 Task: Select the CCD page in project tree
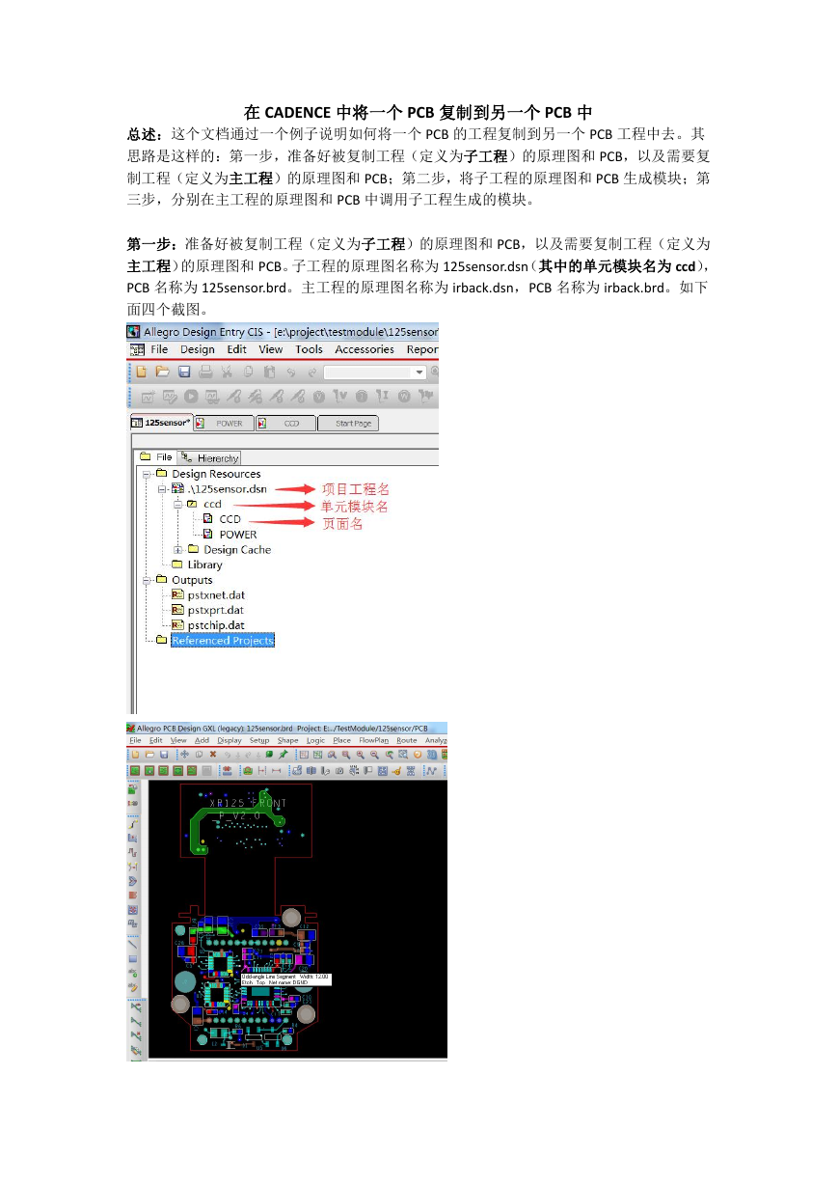[x=230, y=519]
